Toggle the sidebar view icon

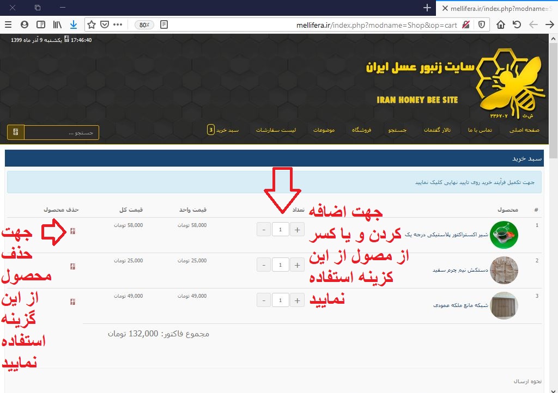[41, 24]
